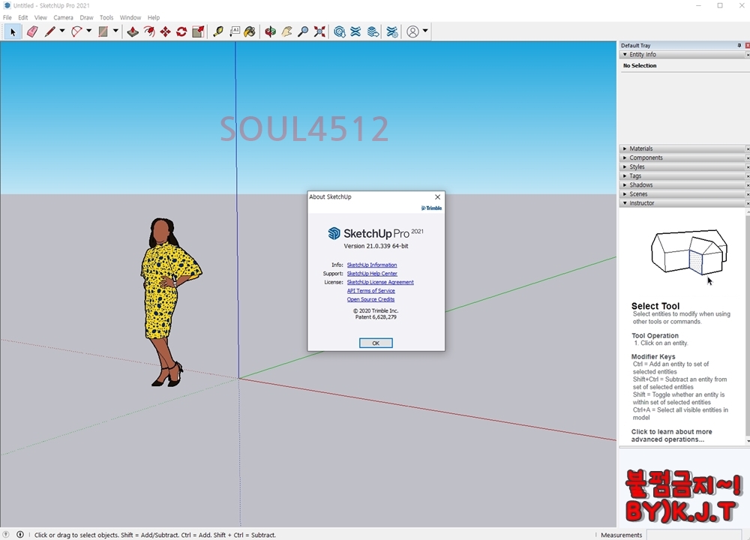Click the Zoom Extents icon

coord(319,31)
